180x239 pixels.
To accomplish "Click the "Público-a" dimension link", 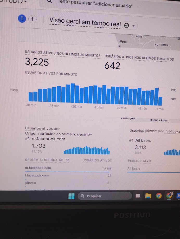I will 172,131.
